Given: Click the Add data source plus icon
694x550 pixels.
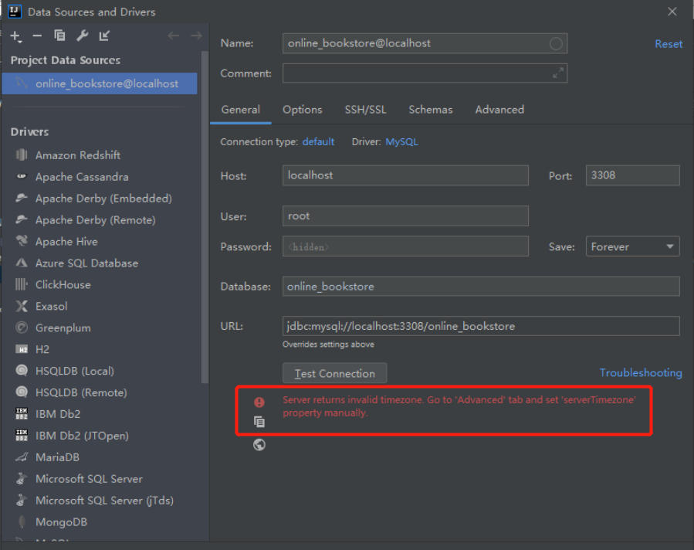Looking at the screenshot, I should pos(15,36).
